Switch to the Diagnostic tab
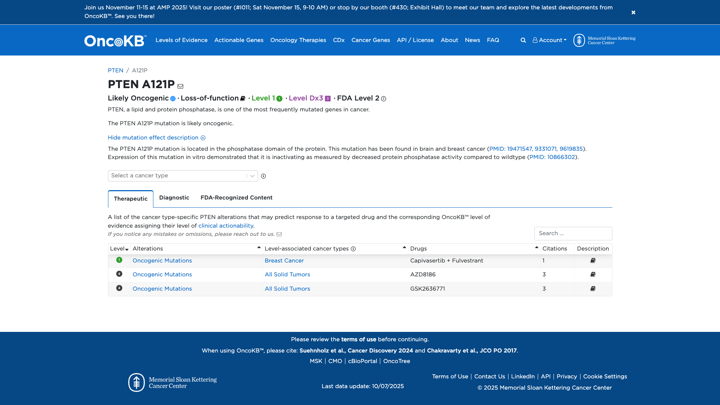 pyautogui.click(x=174, y=198)
